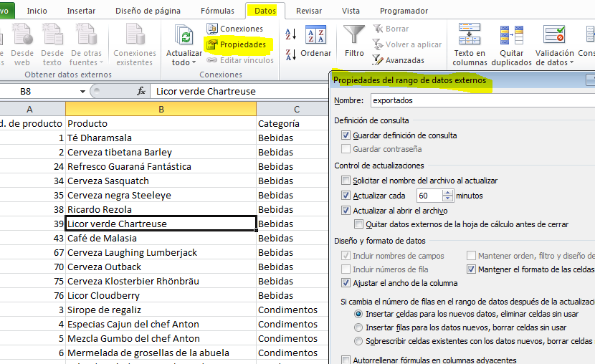Expand Actualizar todo dropdown arrow
Viewport: 595px width, 364px height.
(194, 62)
